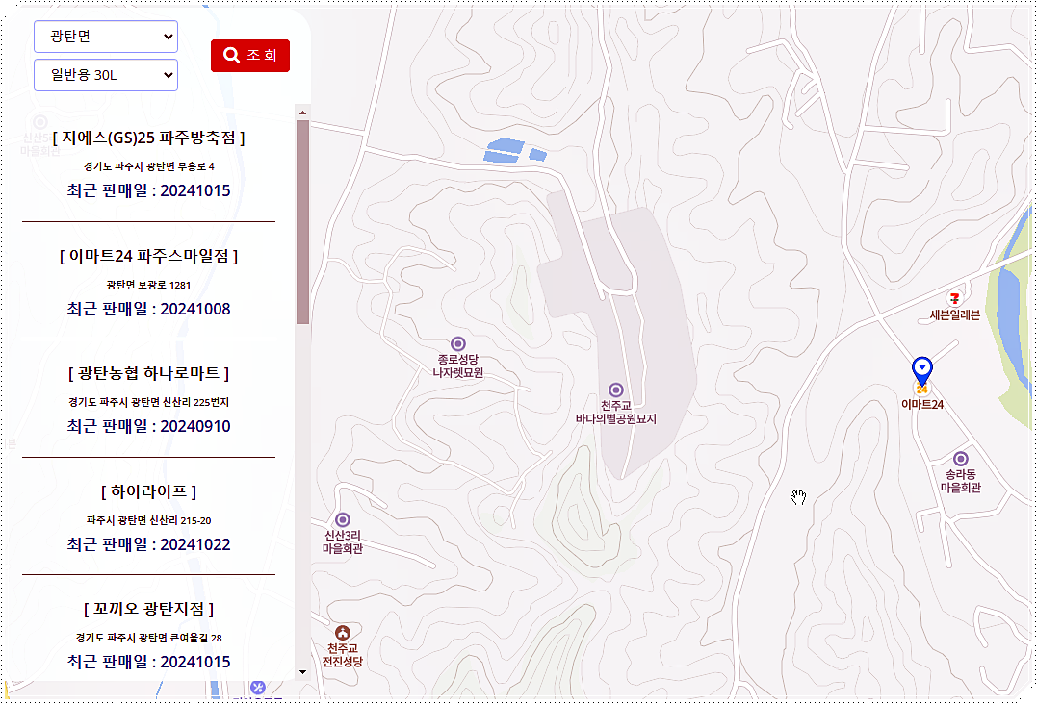This screenshot has height=704, width=1037.
Task: Click 최근 판매일 : 20240910 text
Action: pos(149,426)
